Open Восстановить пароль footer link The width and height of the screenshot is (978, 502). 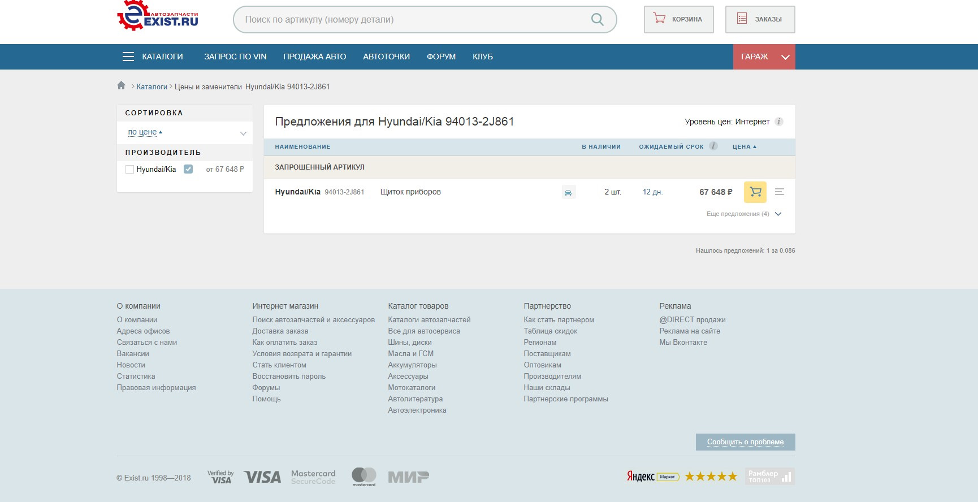point(289,376)
